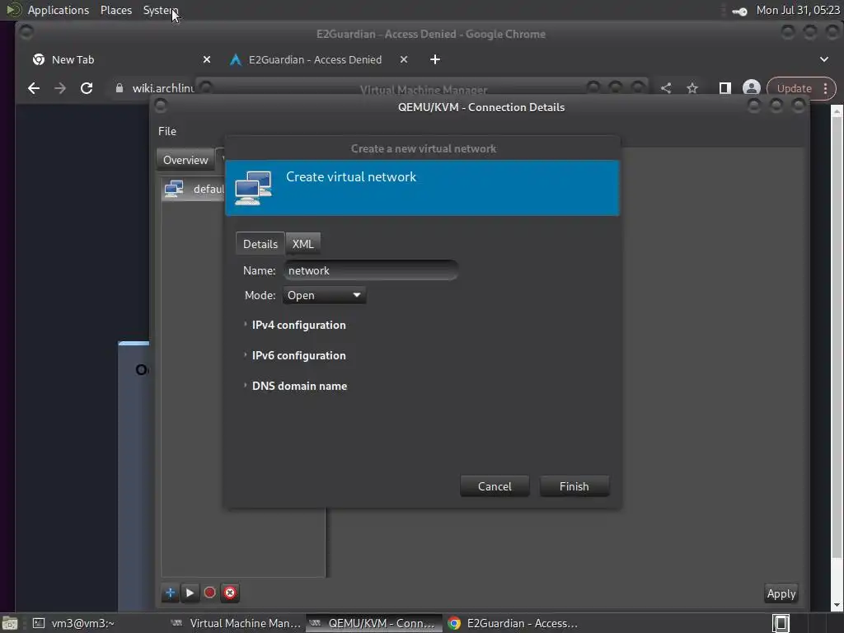Click the VPN key tray icon
This screenshot has width=844, height=633.
[739, 11]
